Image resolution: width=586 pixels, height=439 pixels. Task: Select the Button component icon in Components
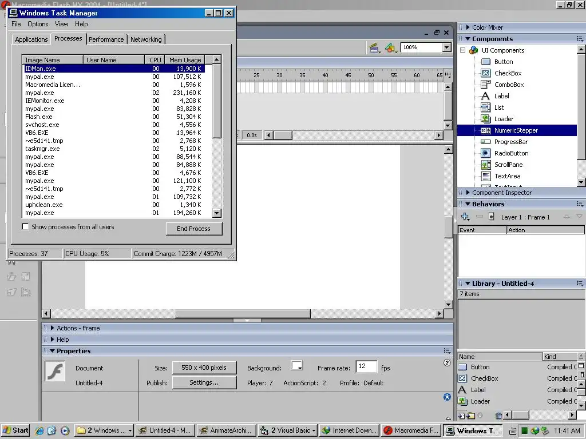point(485,62)
